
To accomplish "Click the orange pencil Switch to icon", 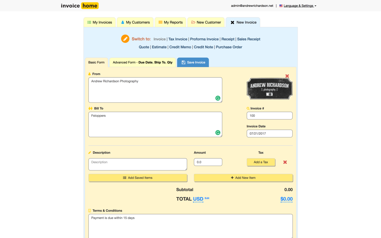I will (x=125, y=39).
